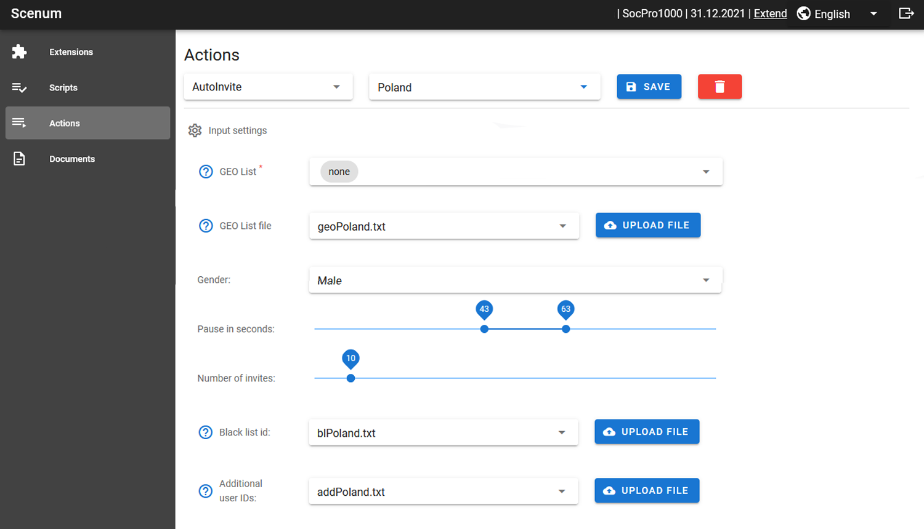The height and width of the screenshot is (529, 924).
Task: Click the 'Input settings' heading text
Action: click(238, 130)
